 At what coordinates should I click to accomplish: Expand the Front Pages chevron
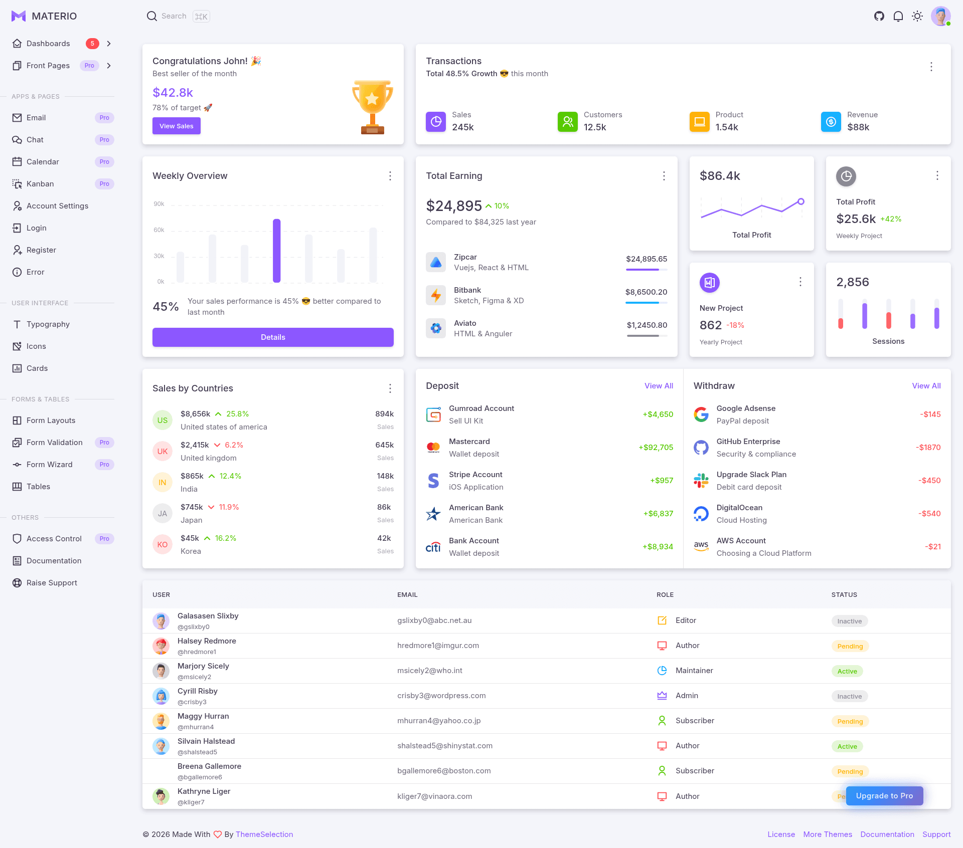(109, 66)
